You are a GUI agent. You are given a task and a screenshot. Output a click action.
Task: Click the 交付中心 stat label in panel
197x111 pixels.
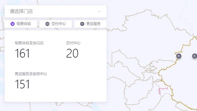73,43
